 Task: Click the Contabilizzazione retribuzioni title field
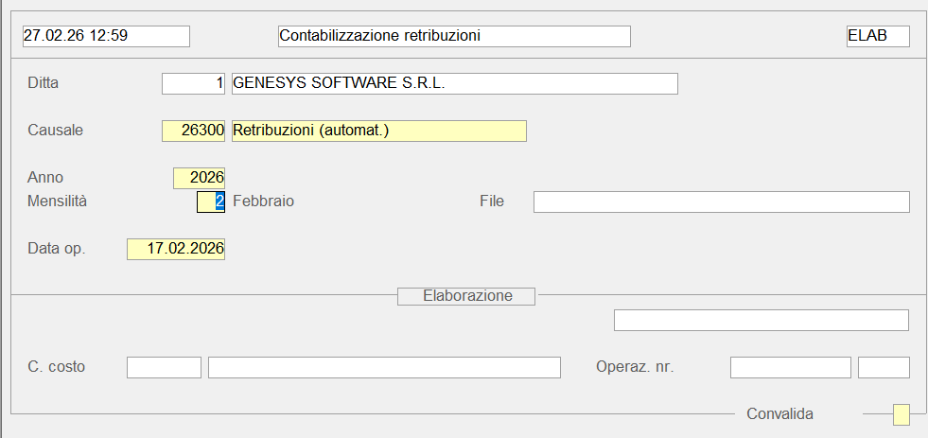(x=454, y=36)
